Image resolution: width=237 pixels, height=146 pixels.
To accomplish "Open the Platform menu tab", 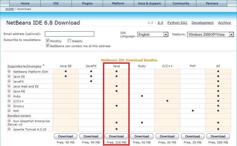I will pyautogui.click(x=118, y=3).
